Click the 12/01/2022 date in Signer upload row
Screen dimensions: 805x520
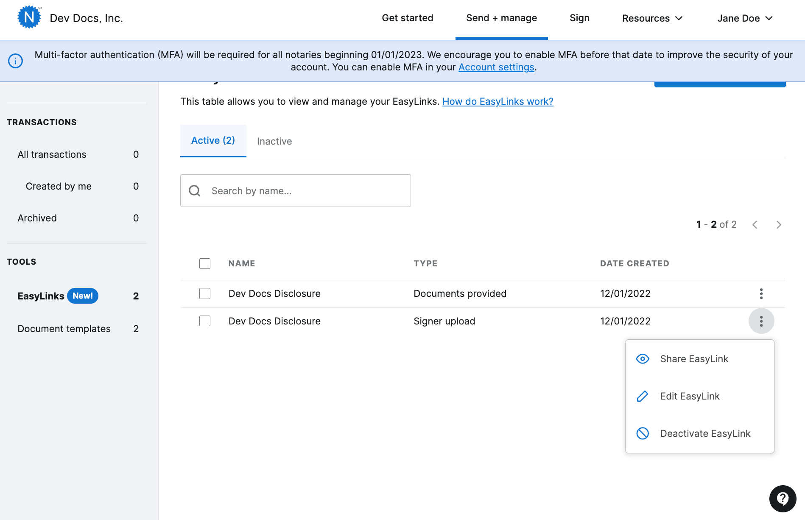(625, 321)
